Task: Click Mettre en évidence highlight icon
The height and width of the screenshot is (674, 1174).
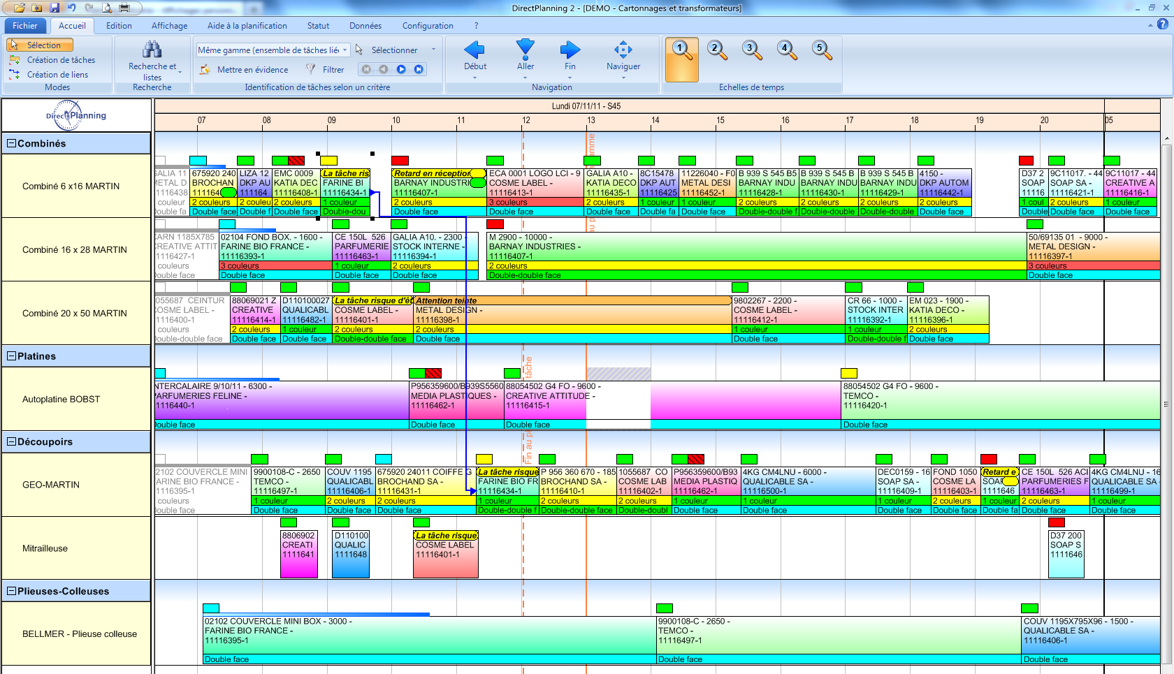Action: point(205,69)
